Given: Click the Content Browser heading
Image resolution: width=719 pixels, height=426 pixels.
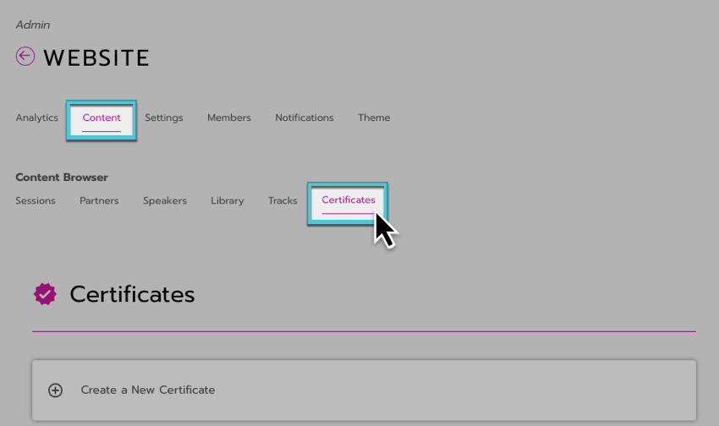Looking at the screenshot, I should pos(62,177).
